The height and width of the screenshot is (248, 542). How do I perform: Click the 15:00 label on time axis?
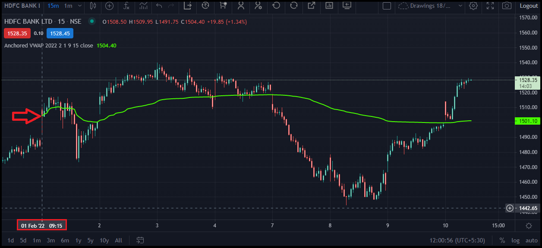point(498,226)
